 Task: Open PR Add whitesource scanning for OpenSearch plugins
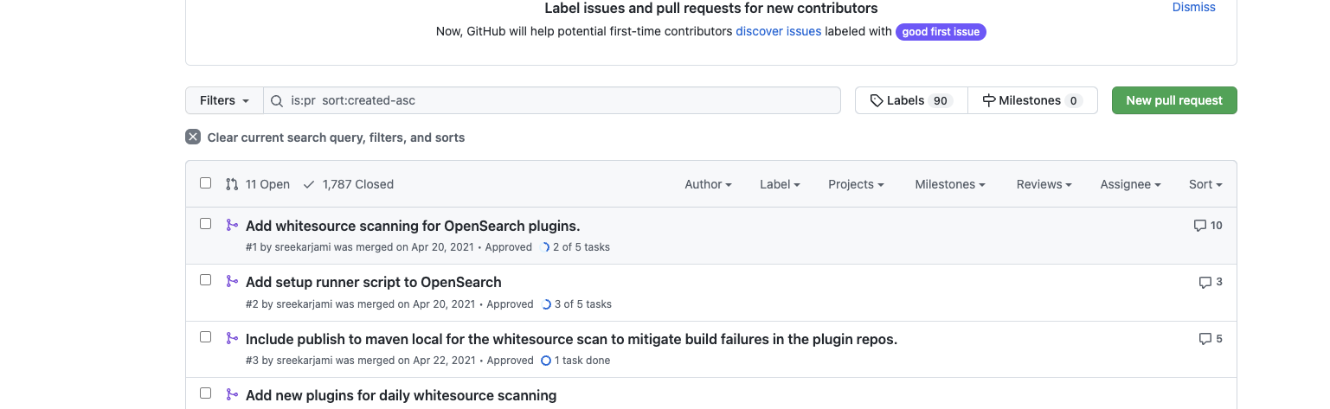(x=413, y=227)
